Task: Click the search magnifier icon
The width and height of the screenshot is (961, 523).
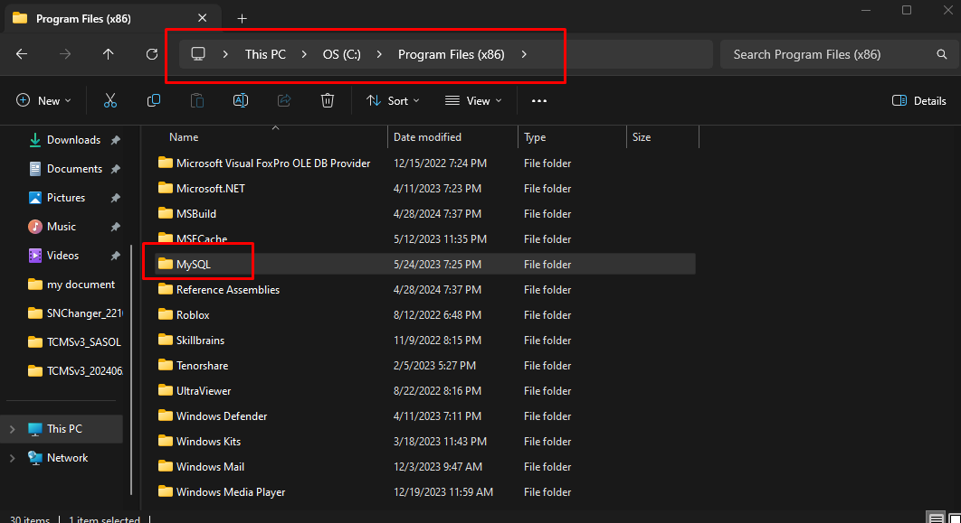Action: tap(942, 54)
